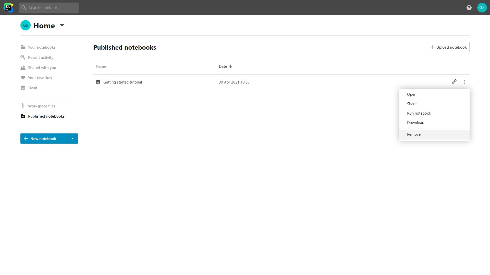
Task: Open the GS user avatar menu
Action: (x=482, y=8)
